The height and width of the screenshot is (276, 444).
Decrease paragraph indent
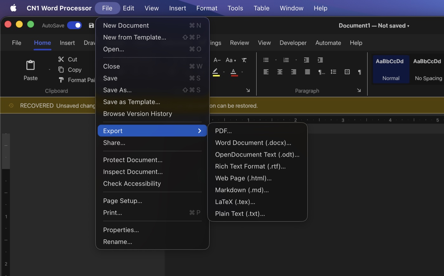tap(306, 60)
